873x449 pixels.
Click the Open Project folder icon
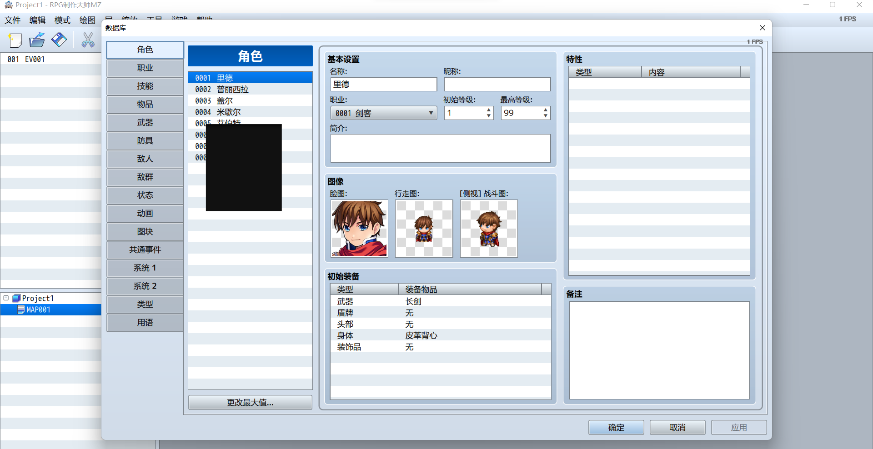37,40
